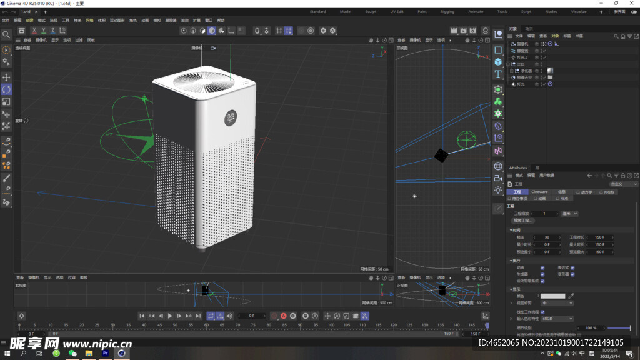This screenshot has width=640, height=360.
Task: Add a Text spline with the T icon
Action: click(498, 74)
